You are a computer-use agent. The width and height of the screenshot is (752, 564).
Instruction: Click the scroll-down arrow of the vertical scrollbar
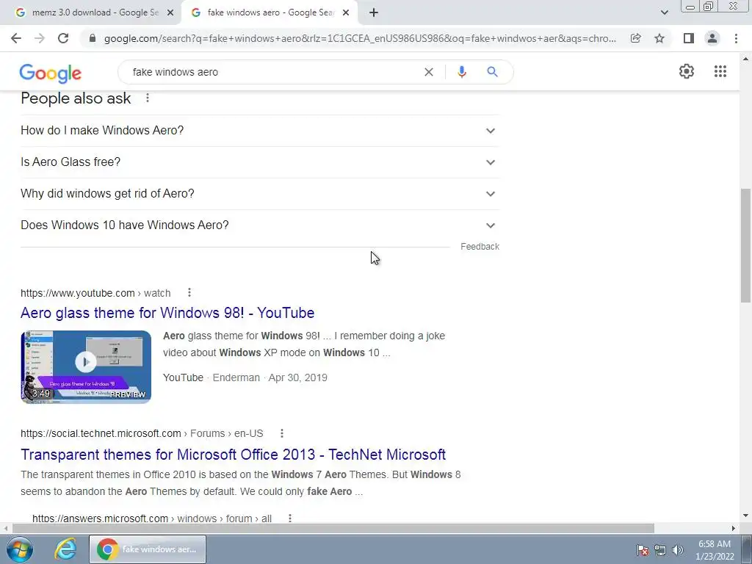[x=745, y=516]
